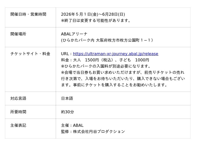Select the 所要時間 header cell
This screenshot has height=146, width=200.
pyautogui.click(x=18, y=112)
